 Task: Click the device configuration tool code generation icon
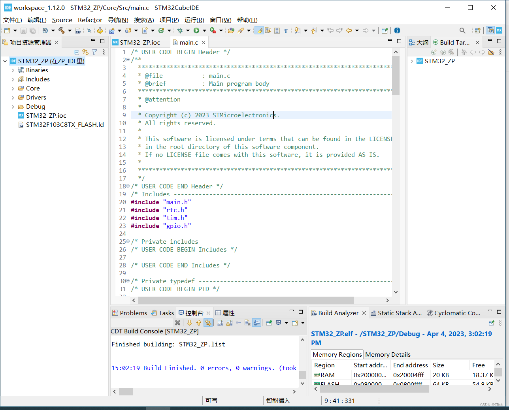(100, 30)
